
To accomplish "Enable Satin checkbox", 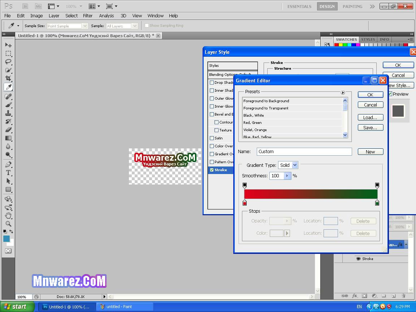I will pos(212,138).
